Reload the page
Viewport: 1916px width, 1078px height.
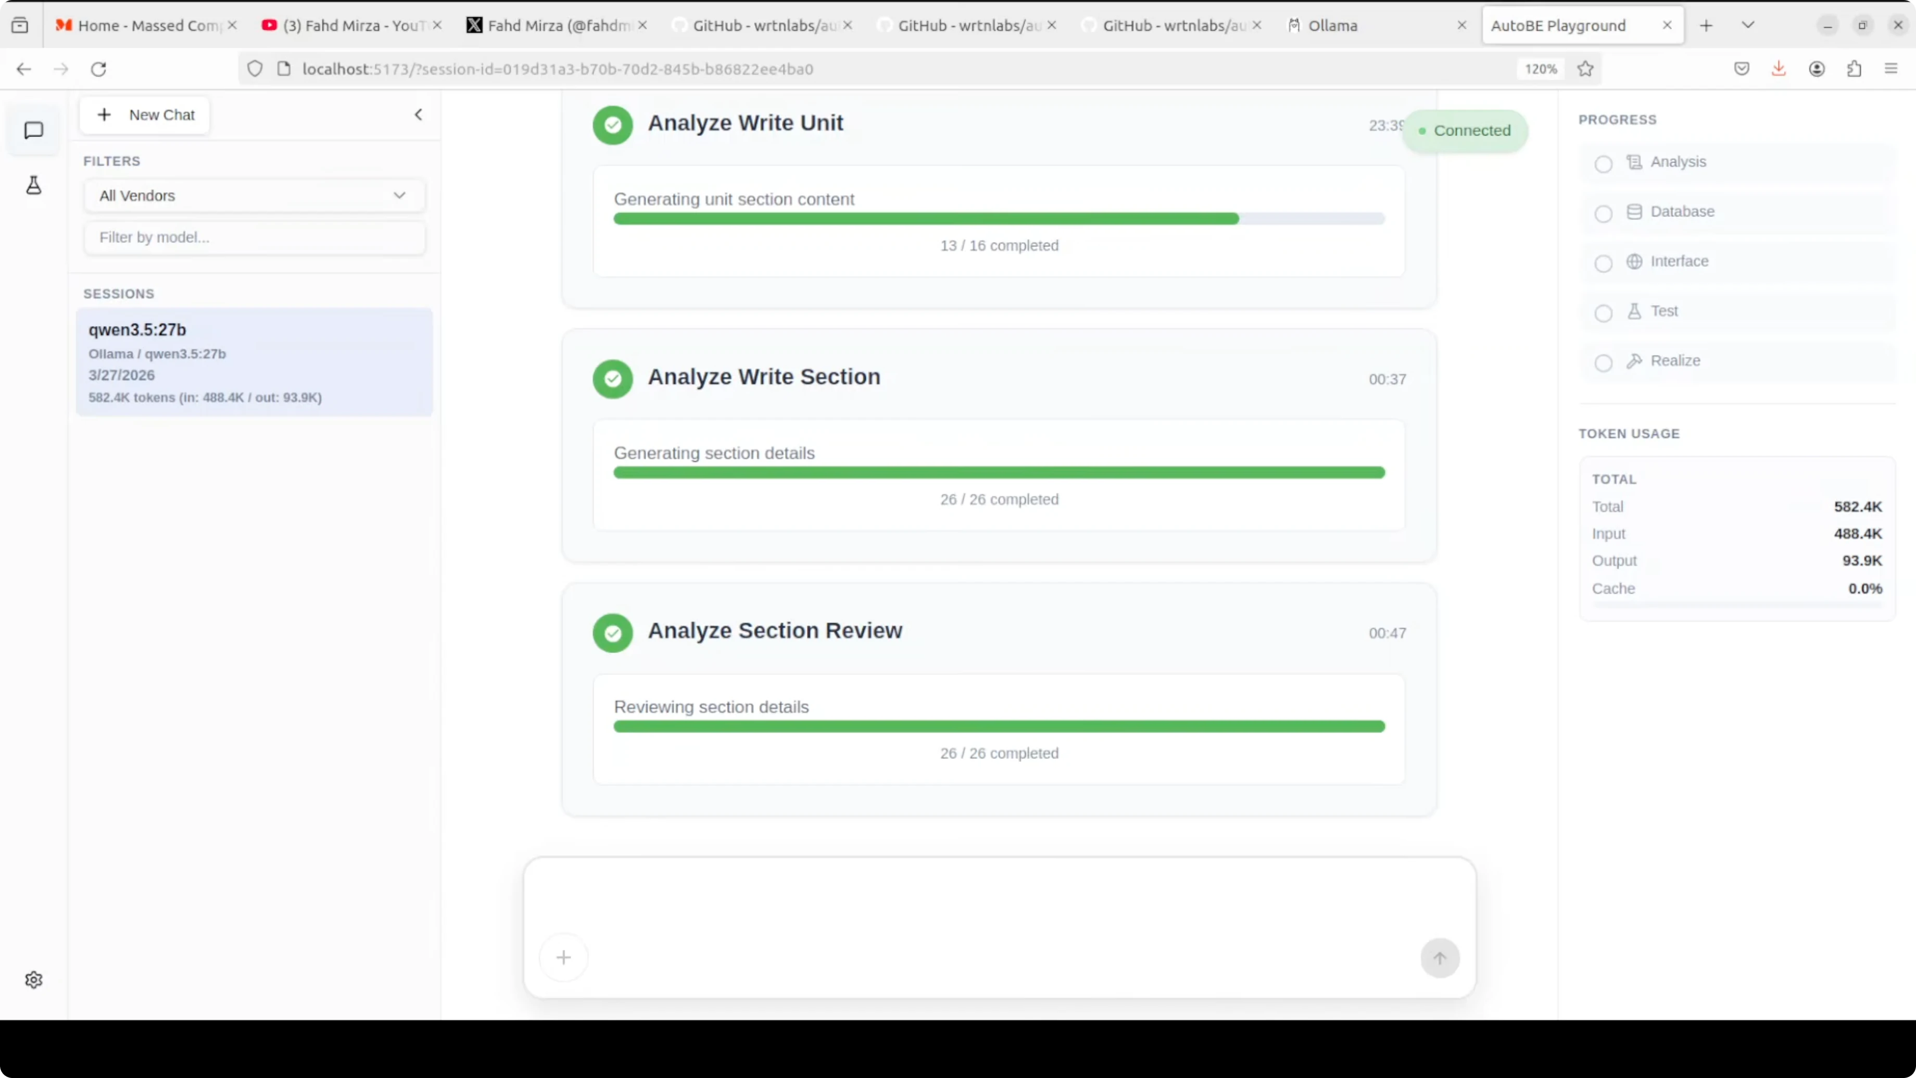tap(98, 69)
